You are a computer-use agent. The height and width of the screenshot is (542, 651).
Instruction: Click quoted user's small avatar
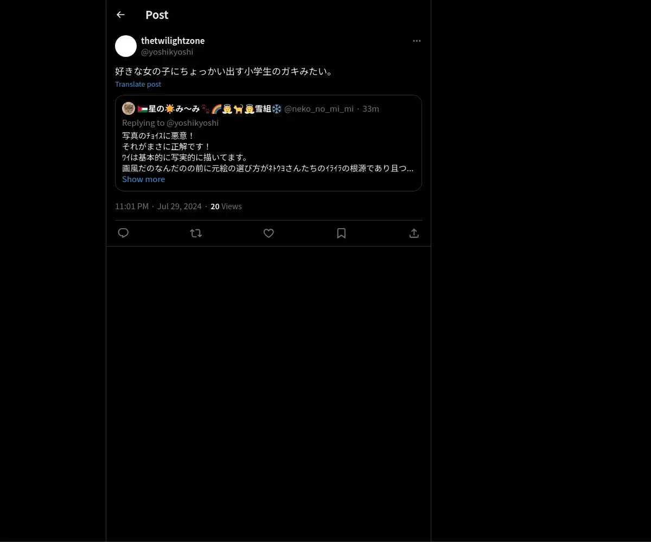(x=129, y=108)
